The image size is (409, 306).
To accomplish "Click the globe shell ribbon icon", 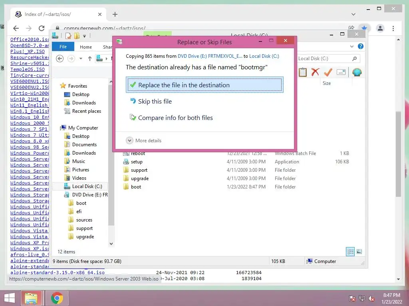I will pos(357,72).
